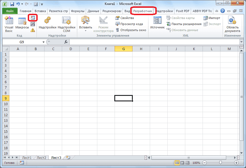Click Отобразить окно button
Screen dimensions: 246x168
[131, 30]
